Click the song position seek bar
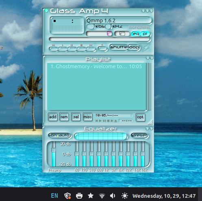Screen dimensions: 202x201 click(100, 39)
